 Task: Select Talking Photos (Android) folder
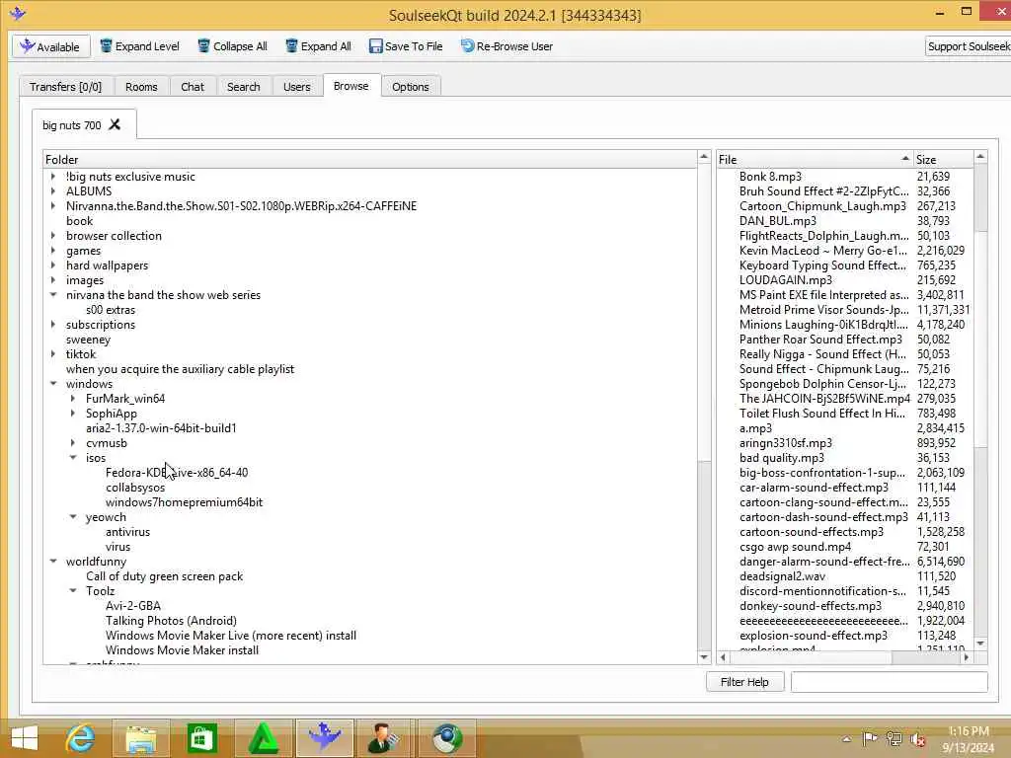[172, 622]
